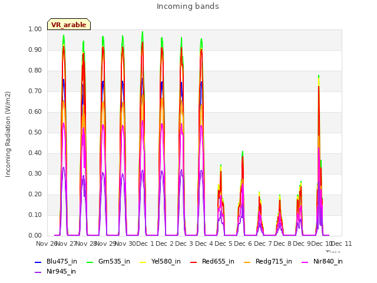Click the 0.50 y-axis tick label
This screenshot has height=283, width=377.
[x=35, y=132]
